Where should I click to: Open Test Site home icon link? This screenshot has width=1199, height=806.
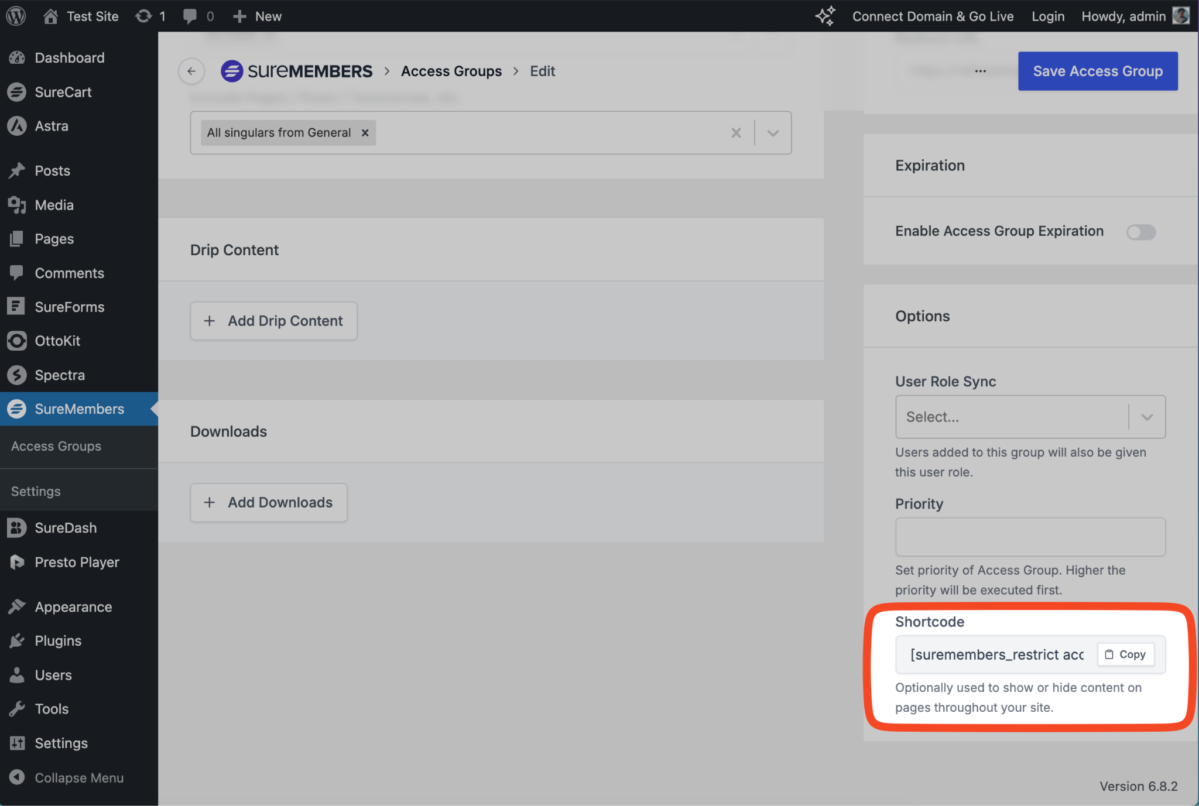pyautogui.click(x=51, y=16)
